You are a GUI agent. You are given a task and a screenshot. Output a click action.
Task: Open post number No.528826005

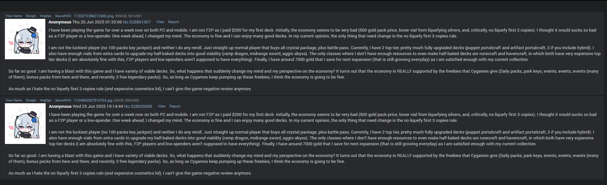click(138, 107)
